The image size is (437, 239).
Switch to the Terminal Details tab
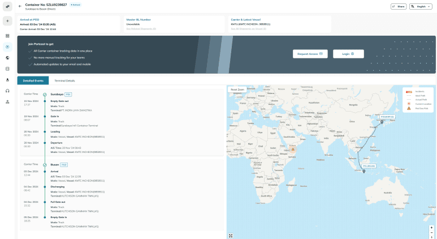64,81
